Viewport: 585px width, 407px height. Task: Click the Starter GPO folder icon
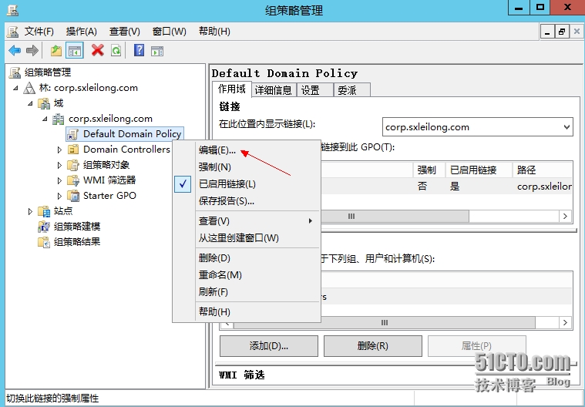(73, 196)
